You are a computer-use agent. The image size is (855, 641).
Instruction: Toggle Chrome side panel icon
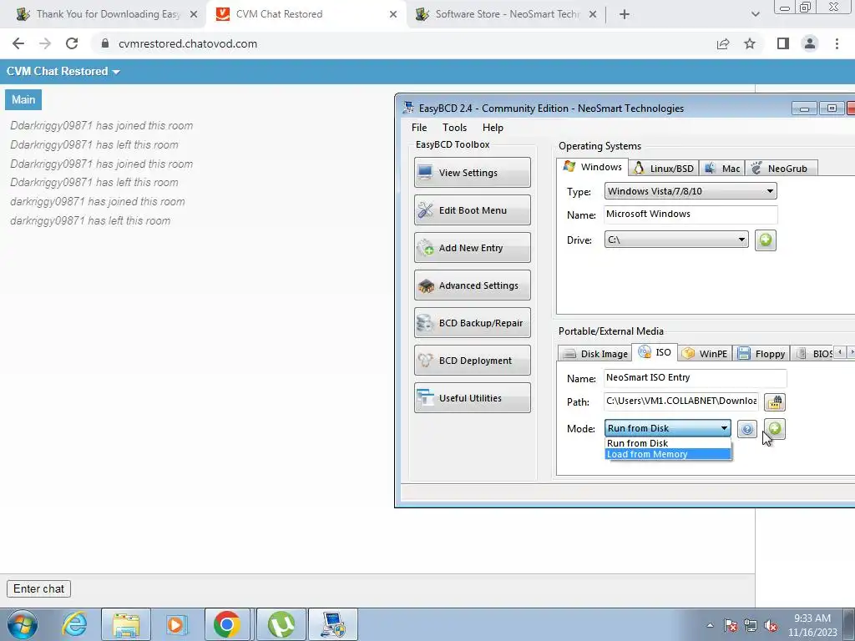tap(783, 43)
